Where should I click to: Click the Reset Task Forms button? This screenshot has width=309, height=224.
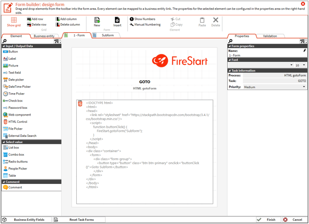(79, 220)
